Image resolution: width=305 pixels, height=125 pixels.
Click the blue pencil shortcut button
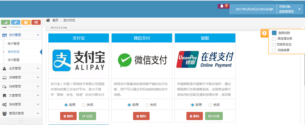(16, 22)
